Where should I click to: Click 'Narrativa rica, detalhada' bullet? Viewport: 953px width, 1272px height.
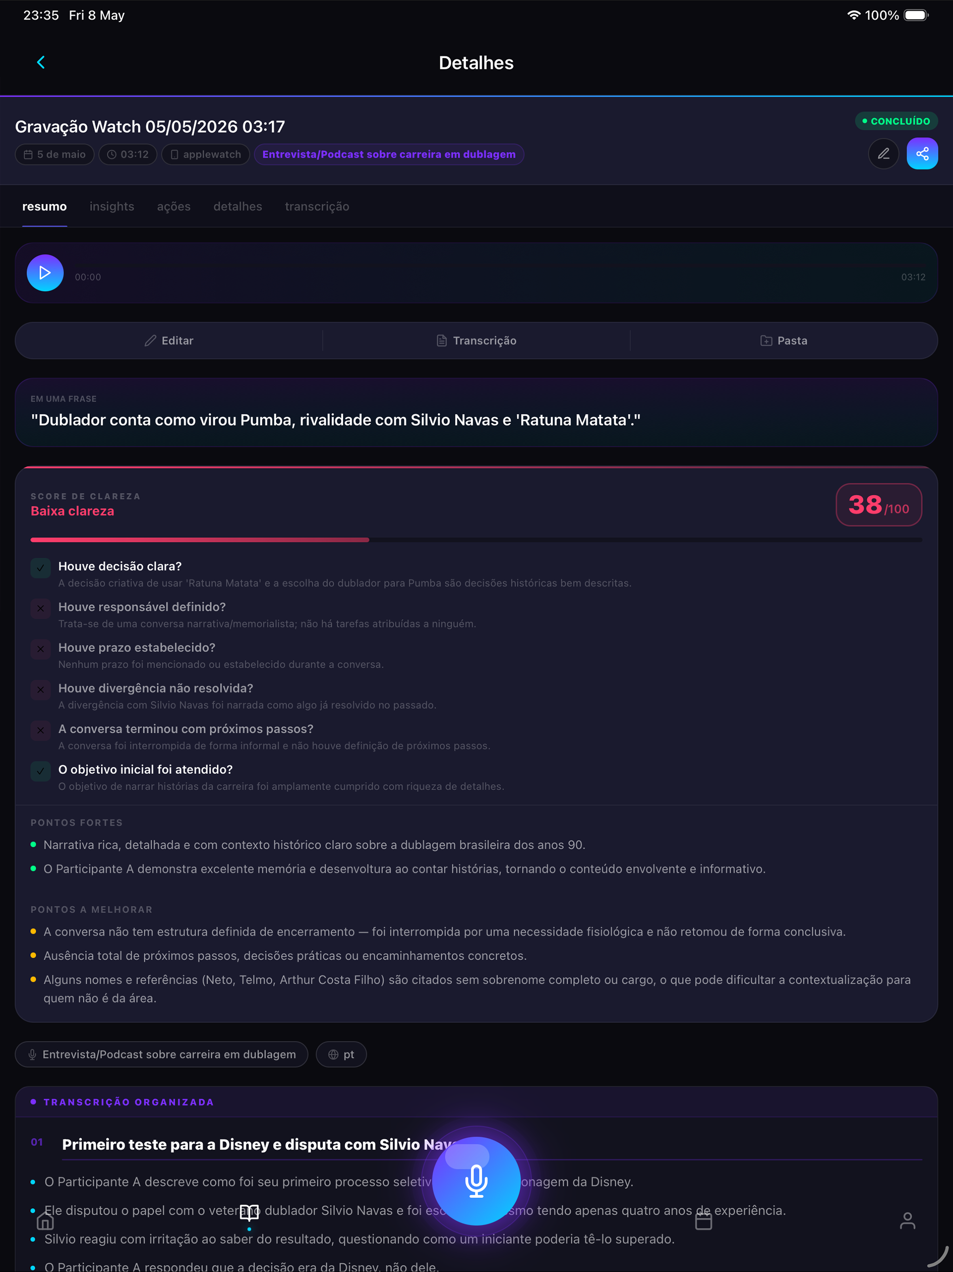pos(315,845)
